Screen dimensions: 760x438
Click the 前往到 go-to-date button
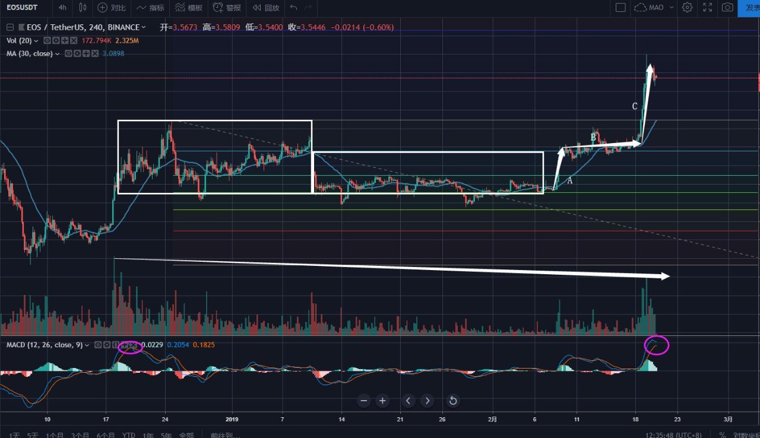(x=225, y=435)
